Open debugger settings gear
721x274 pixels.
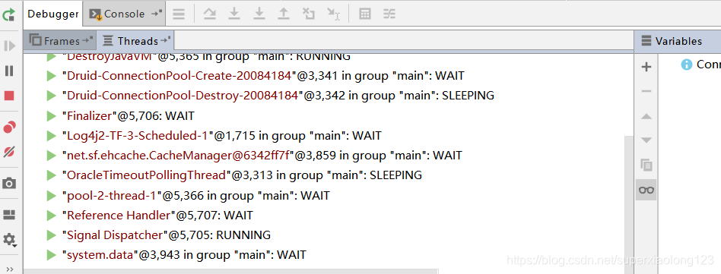[9, 240]
